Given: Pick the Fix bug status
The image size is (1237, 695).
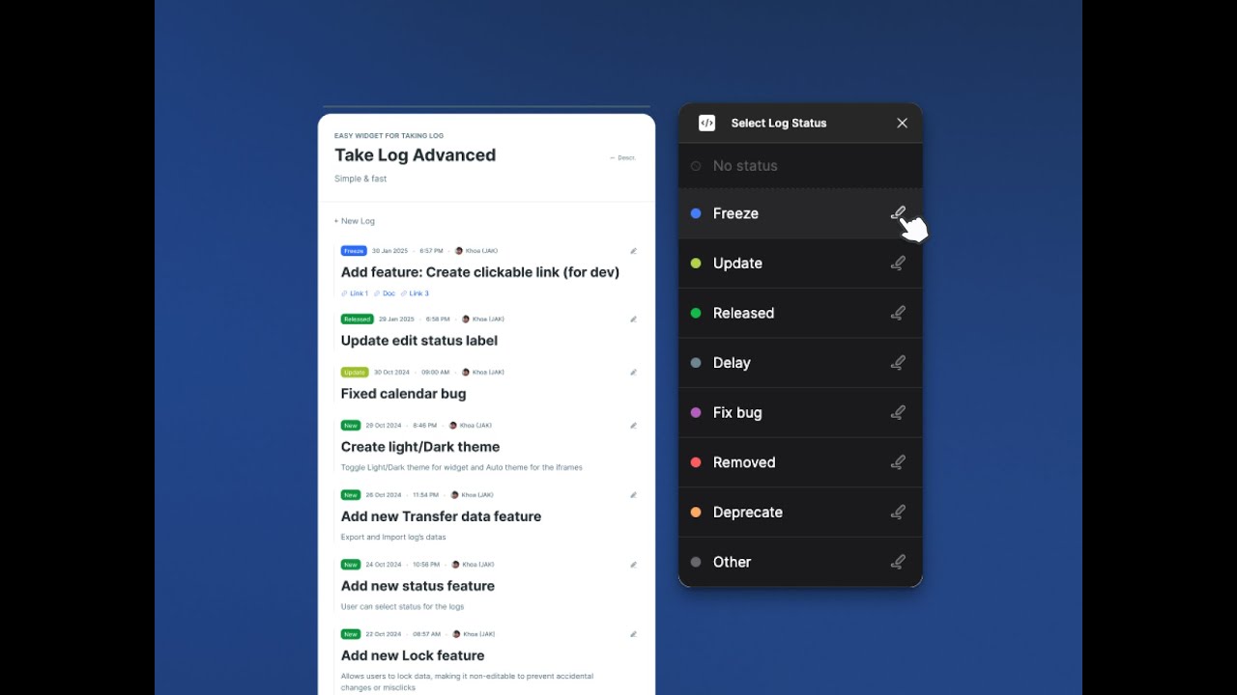Looking at the screenshot, I should click(x=800, y=412).
